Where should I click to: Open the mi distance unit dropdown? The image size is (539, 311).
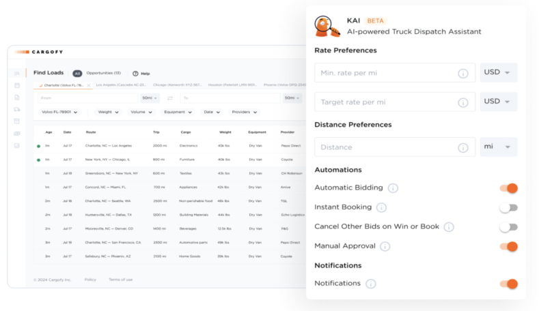[498, 147]
